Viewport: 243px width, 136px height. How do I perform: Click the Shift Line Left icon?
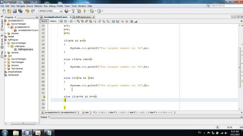point(113,22)
